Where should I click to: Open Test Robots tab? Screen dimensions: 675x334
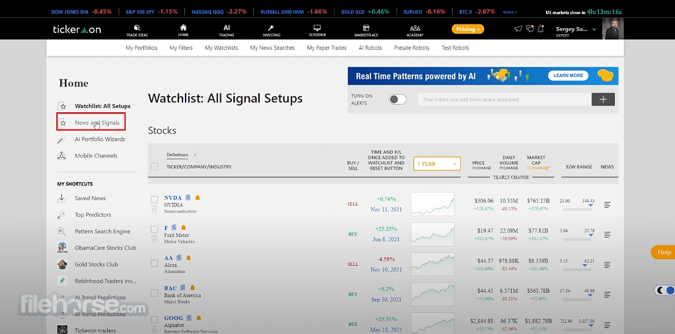click(455, 48)
